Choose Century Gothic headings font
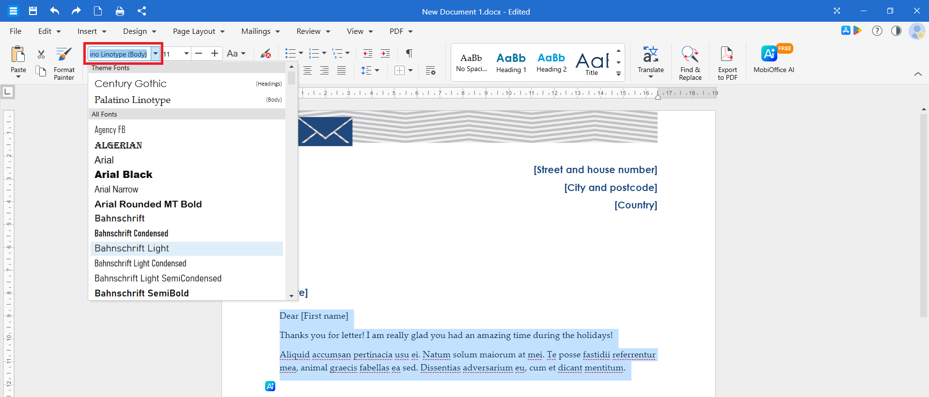Screen dimensions: 929x397 click(x=188, y=84)
